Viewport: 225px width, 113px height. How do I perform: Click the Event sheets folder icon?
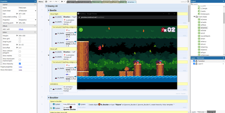[x=197, y=17]
